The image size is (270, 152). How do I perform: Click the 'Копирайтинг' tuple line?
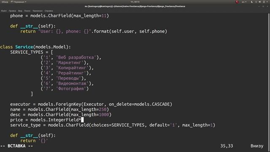click(67, 68)
